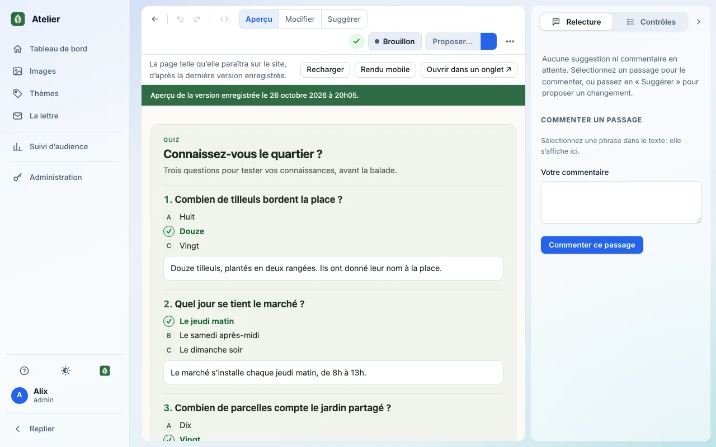Select answer C Vingt in question 1
The height and width of the screenshot is (447, 716).
[181, 246]
